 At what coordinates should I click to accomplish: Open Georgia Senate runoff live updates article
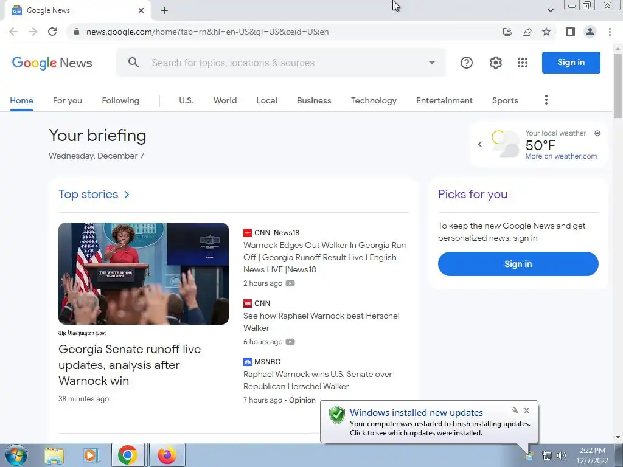130,365
